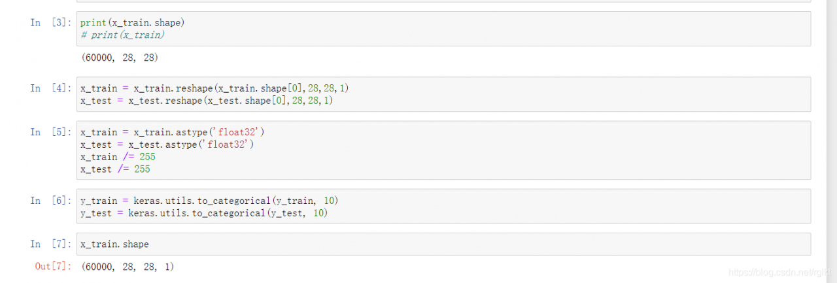
Task: Click the y_train to_categorical code line
Action: click(209, 200)
